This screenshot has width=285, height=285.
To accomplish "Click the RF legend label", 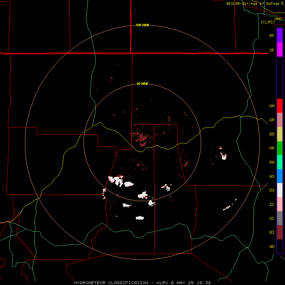I will [272, 35].
